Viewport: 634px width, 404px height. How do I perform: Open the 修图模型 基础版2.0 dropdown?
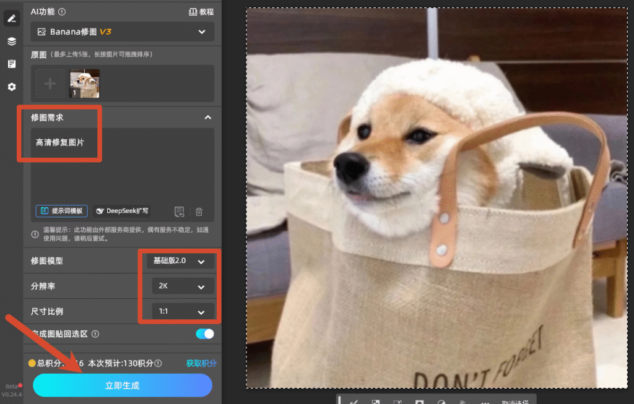tap(180, 261)
